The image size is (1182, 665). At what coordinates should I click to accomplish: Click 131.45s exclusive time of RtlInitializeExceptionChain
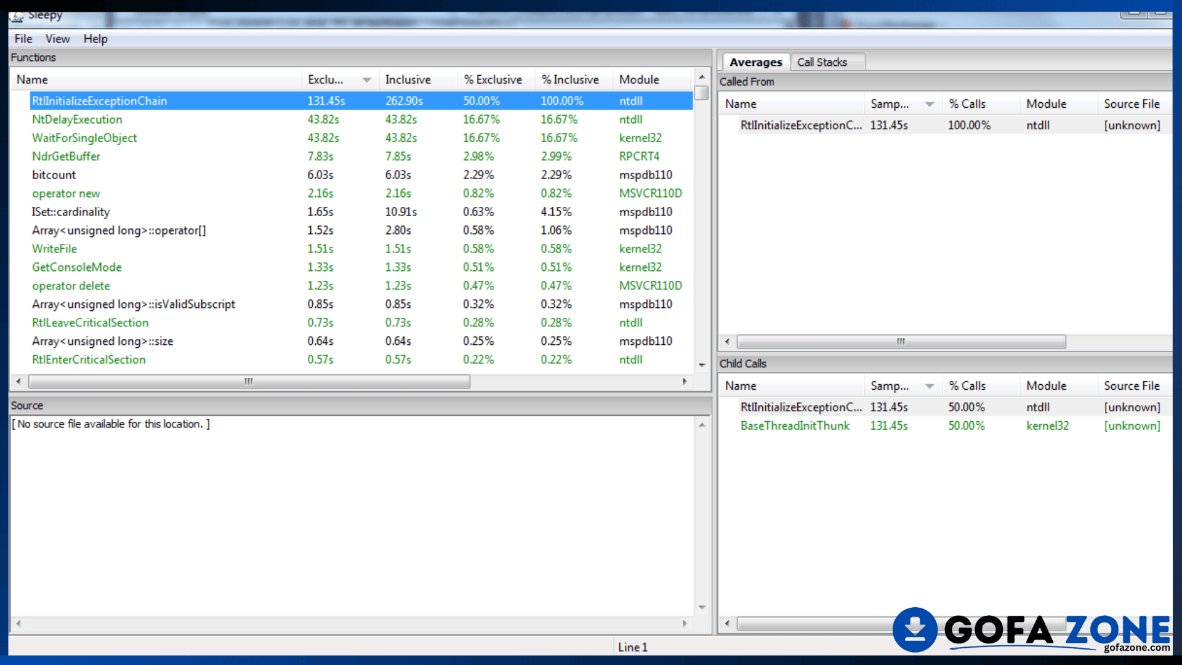click(326, 101)
